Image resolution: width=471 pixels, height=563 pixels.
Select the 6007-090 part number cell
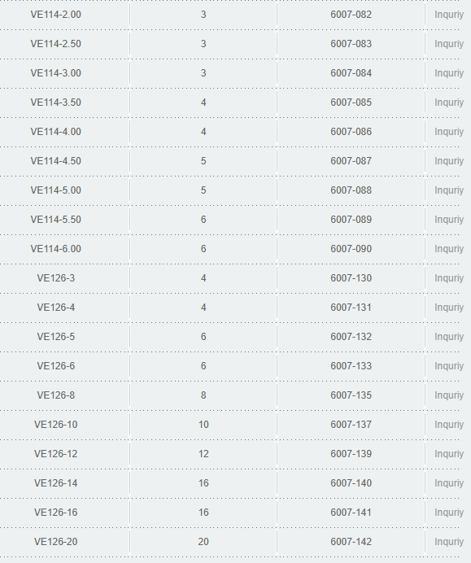coord(351,249)
